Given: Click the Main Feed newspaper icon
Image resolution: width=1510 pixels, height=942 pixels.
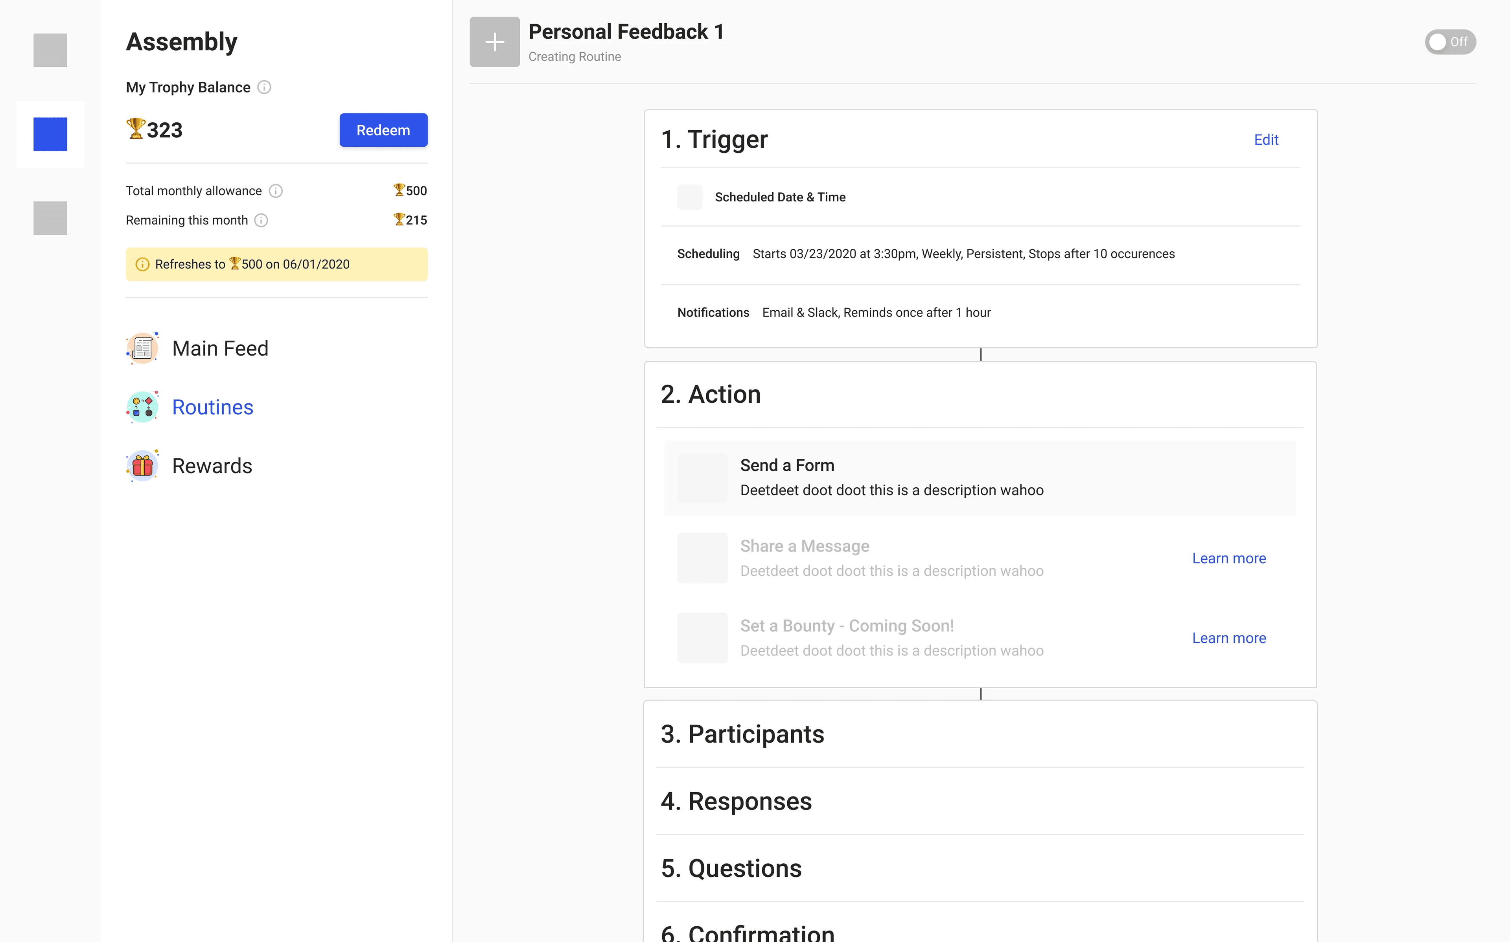Looking at the screenshot, I should point(143,348).
